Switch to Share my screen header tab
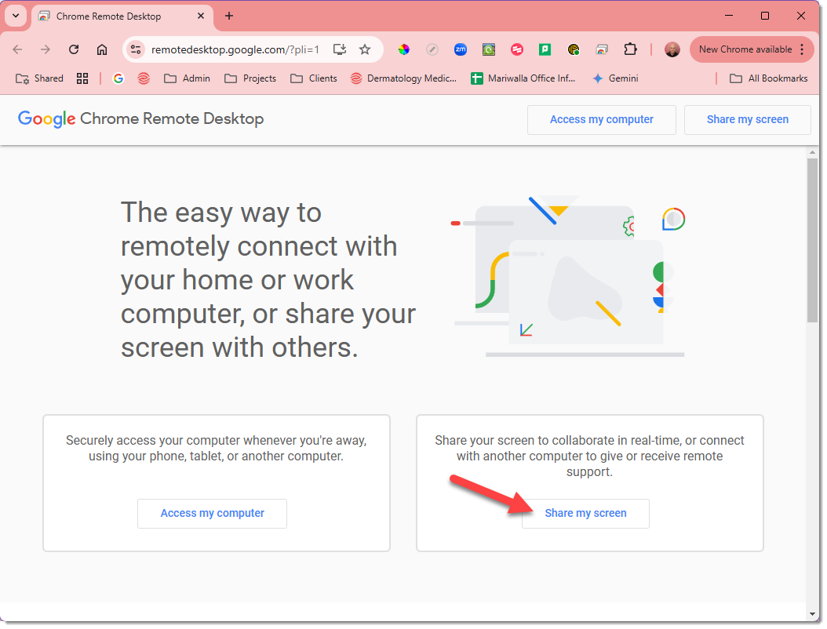827x629 pixels. (747, 120)
